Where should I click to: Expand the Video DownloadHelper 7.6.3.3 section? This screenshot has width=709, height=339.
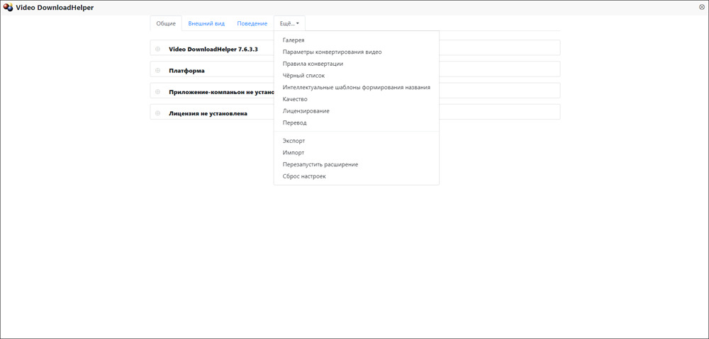pos(158,49)
